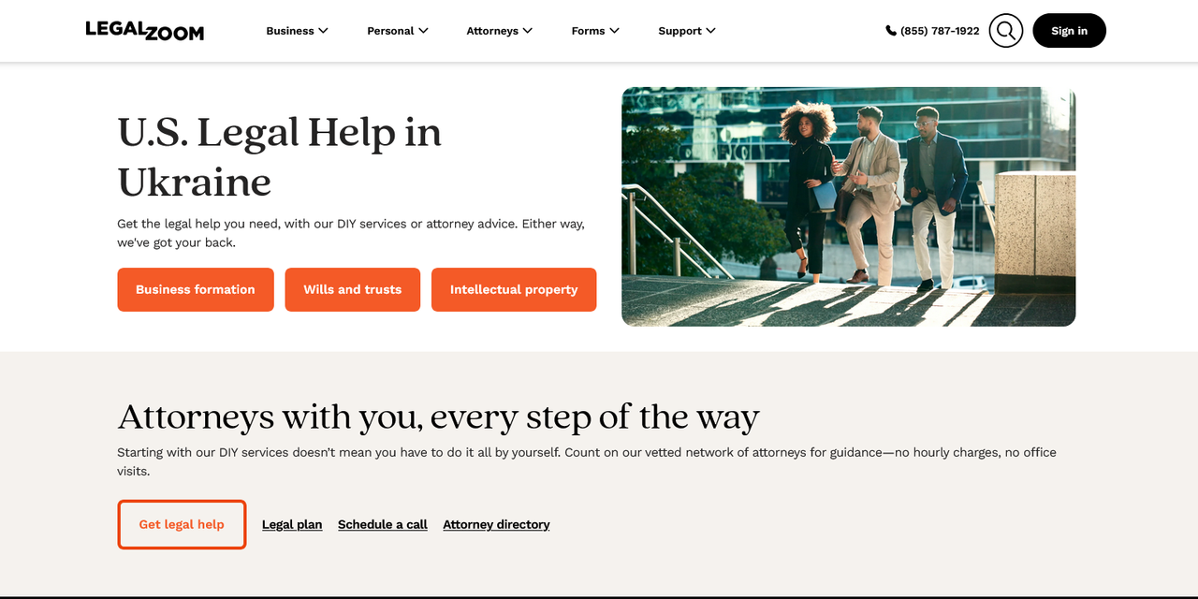Open the Attorneys navigation menu
Viewport: 1198px width, 599px height.
[x=500, y=31]
